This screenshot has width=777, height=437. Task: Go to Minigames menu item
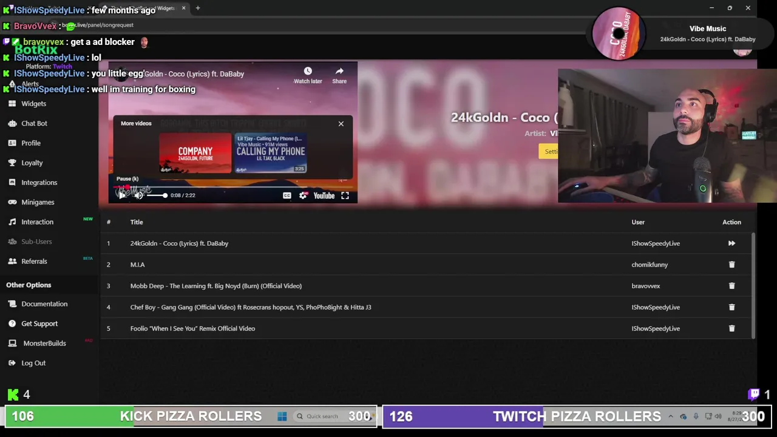tap(38, 202)
